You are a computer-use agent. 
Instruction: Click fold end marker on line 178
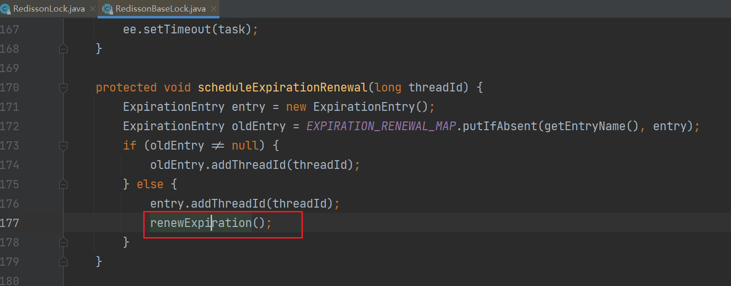(63, 242)
